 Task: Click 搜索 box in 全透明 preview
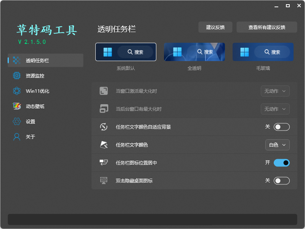point(205,52)
